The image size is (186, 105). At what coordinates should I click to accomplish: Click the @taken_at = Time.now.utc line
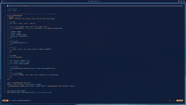(19, 36)
